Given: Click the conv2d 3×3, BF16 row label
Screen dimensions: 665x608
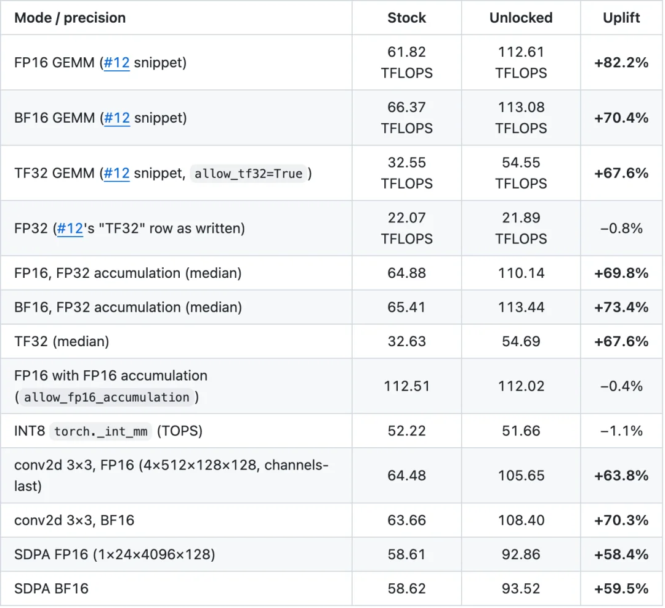Looking at the screenshot, I should click(75, 521).
